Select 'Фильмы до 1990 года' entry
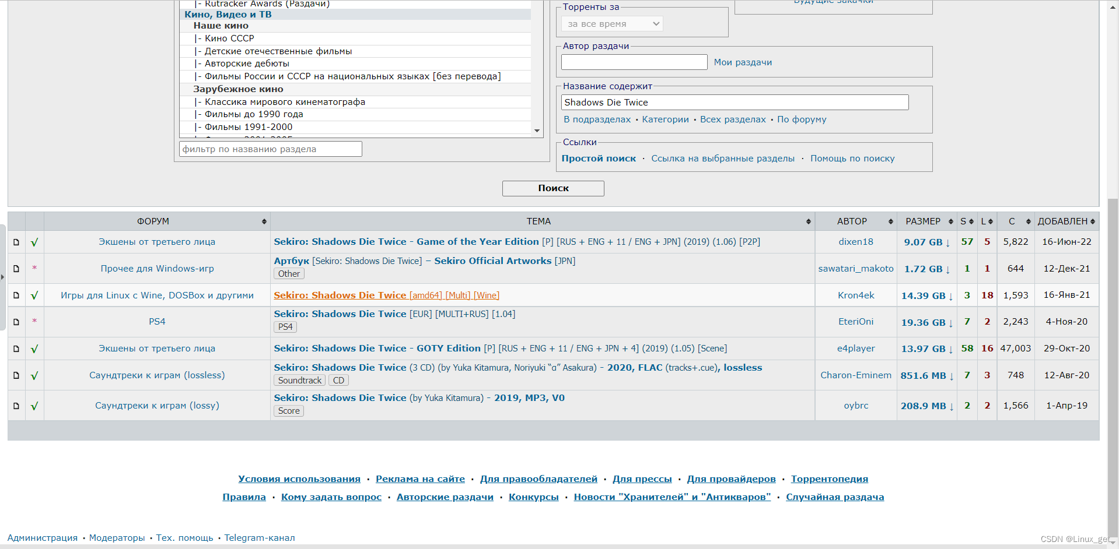The image size is (1119, 549). point(355,114)
